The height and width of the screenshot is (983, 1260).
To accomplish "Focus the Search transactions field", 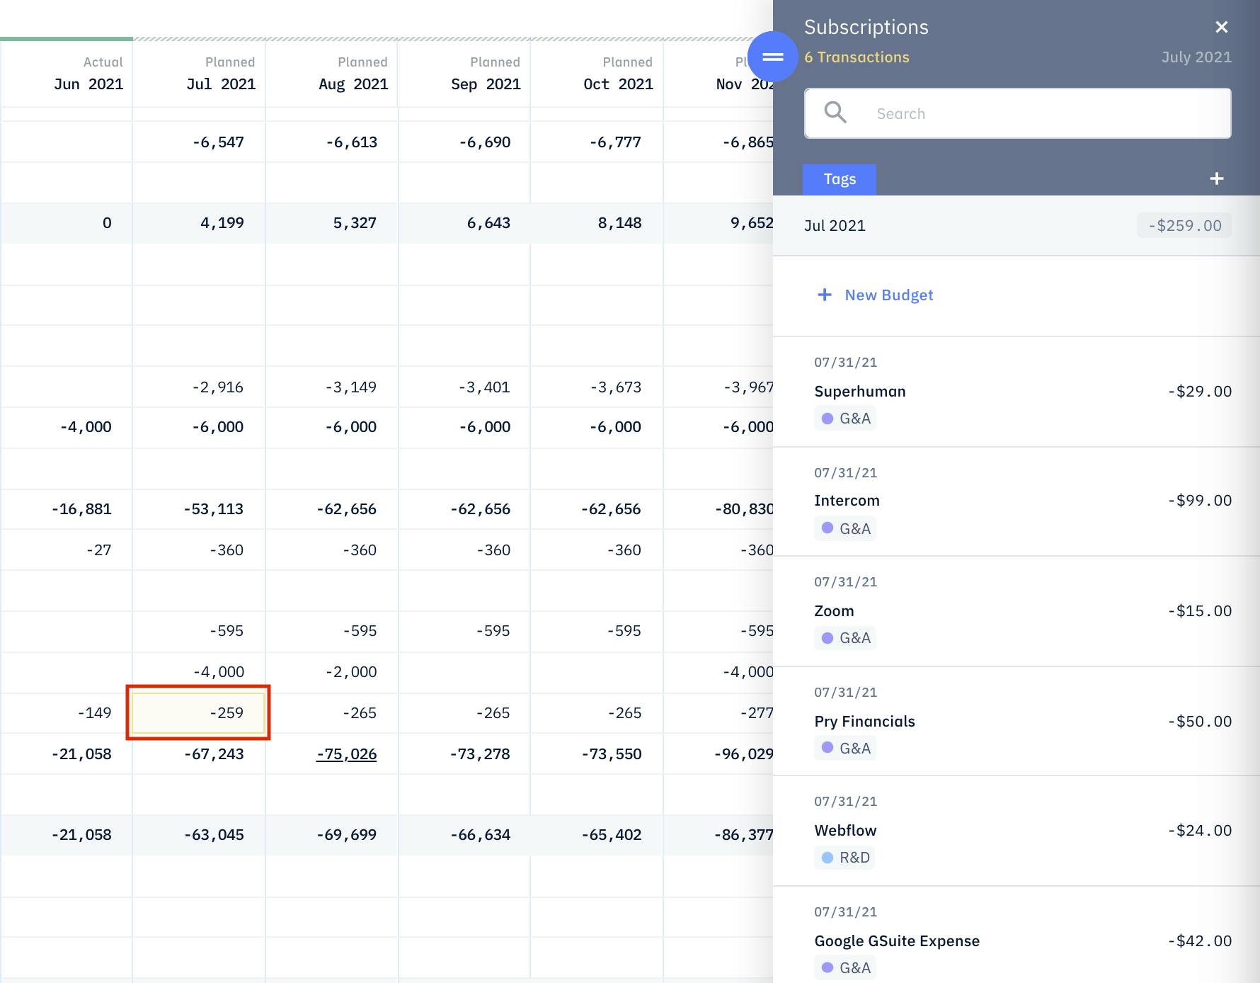I will pyautogui.click(x=1018, y=113).
